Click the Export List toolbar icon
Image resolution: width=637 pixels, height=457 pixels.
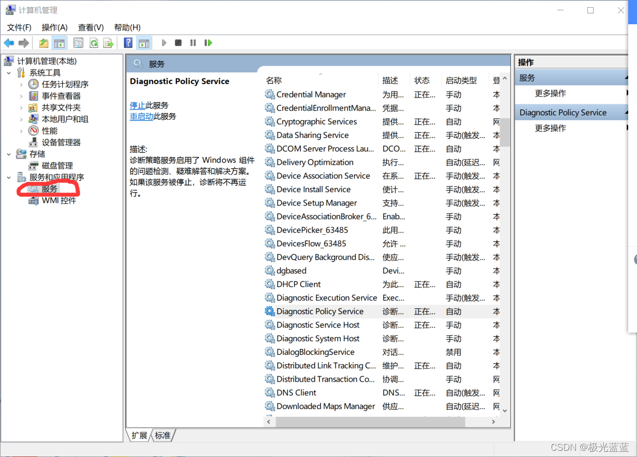pyautogui.click(x=108, y=43)
